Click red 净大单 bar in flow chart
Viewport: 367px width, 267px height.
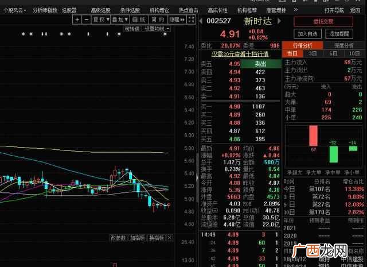click(314, 136)
